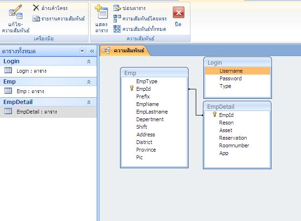Viewport: 301px width, 221px height.
Task: Select Asset field in EmpDetail table
Action: pyautogui.click(x=226, y=130)
